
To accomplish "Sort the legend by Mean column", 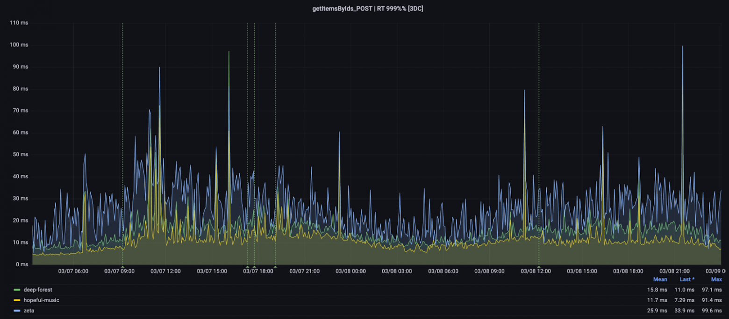I will point(660,279).
